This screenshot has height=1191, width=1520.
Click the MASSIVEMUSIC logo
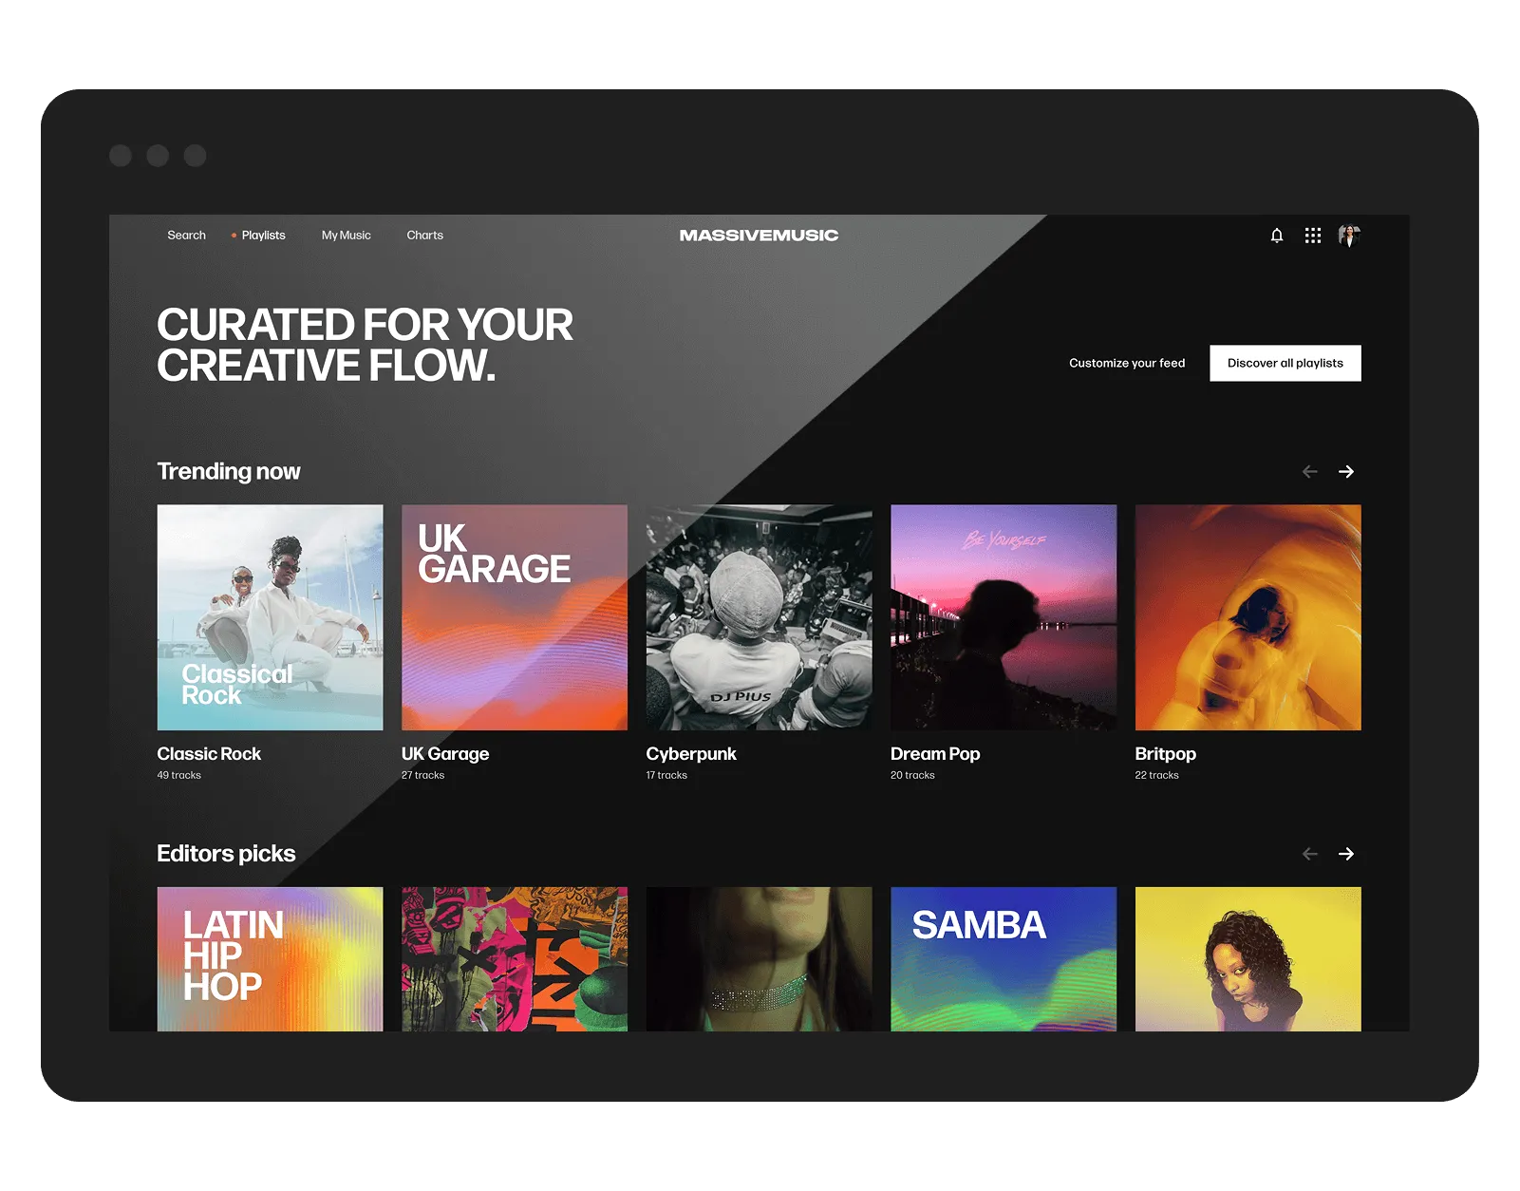pyautogui.click(x=759, y=236)
